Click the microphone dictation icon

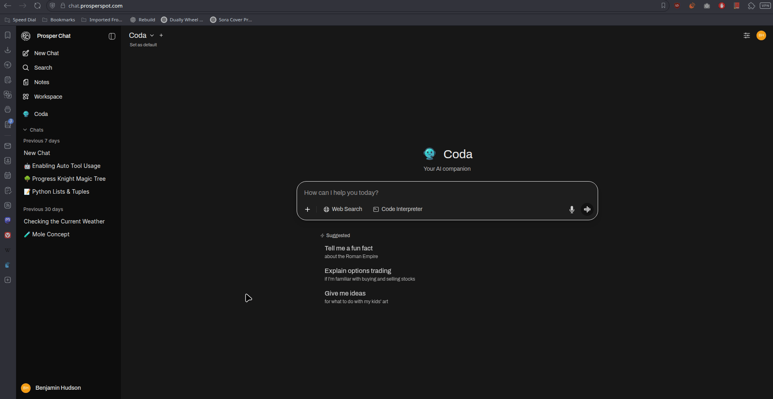(571, 209)
